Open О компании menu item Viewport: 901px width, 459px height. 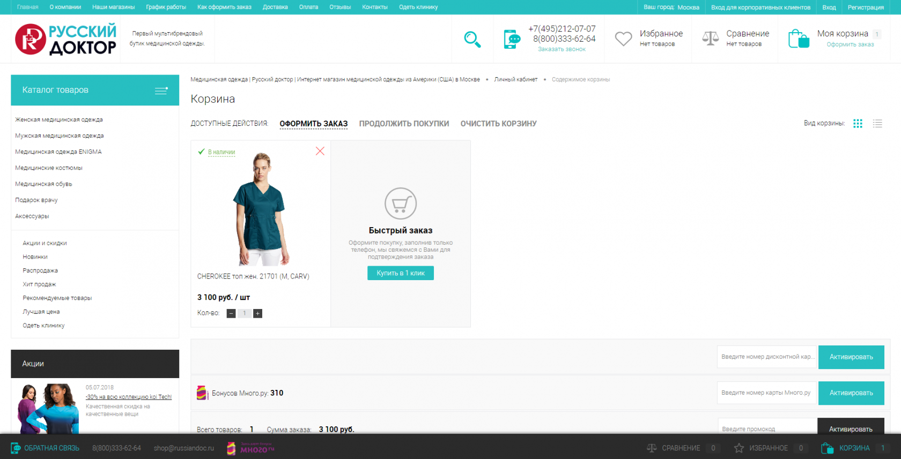pos(65,7)
